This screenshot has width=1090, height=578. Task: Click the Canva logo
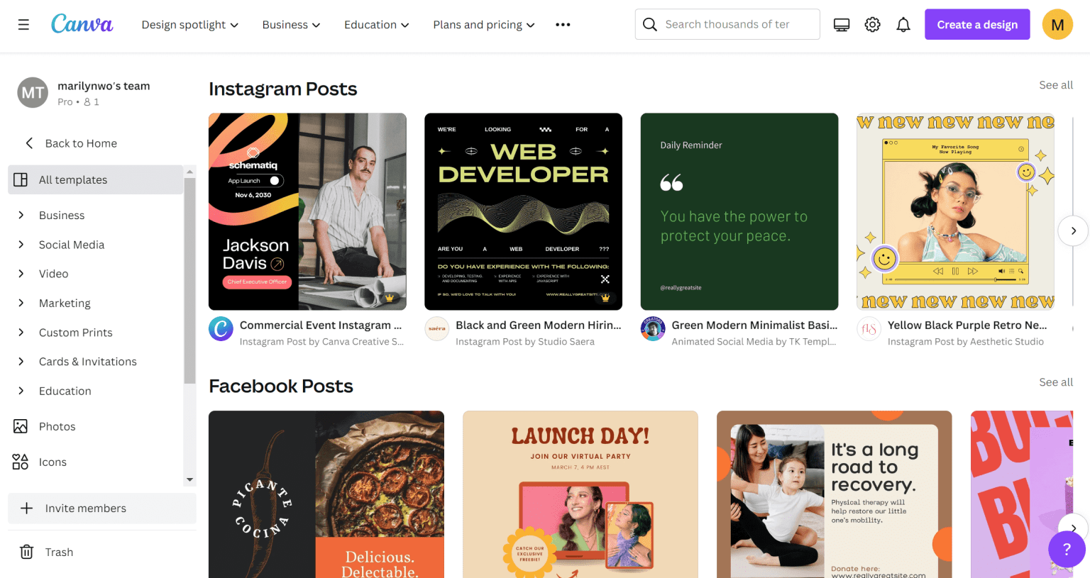click(x=82, y=23)
